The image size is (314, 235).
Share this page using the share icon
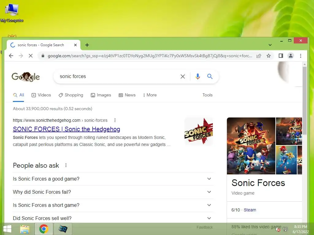[x=259, y=56]
